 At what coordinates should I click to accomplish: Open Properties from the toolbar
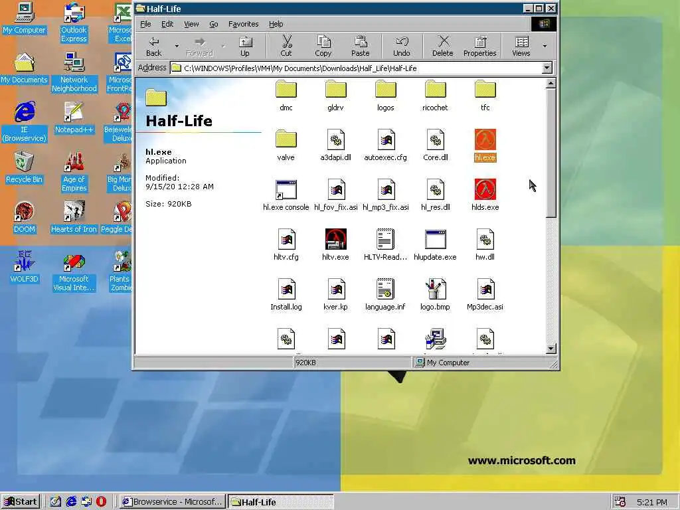click(x=479, y=46)
